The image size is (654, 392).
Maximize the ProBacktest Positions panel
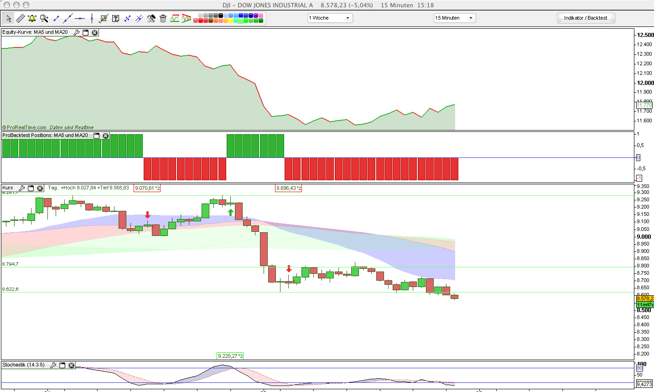point(96,136)
